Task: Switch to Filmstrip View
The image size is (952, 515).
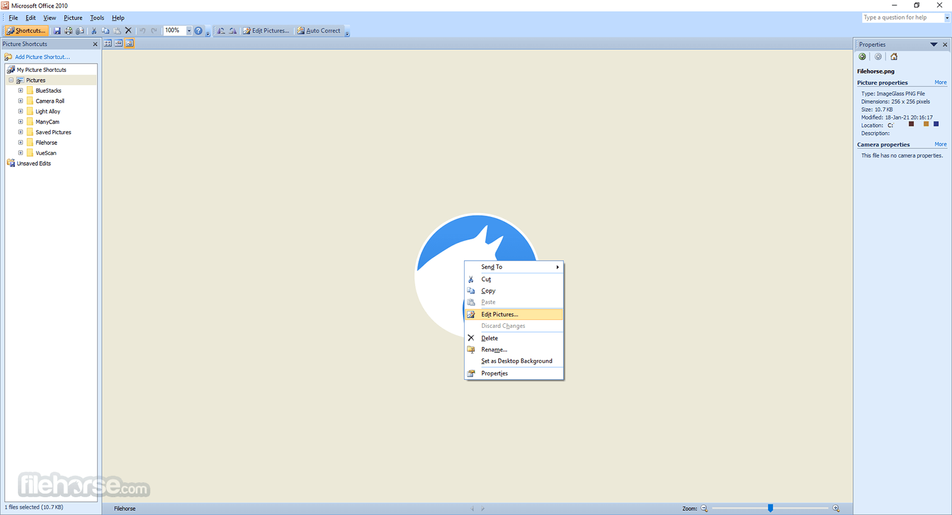Action: pyautogui.click(x=118, y=43)
